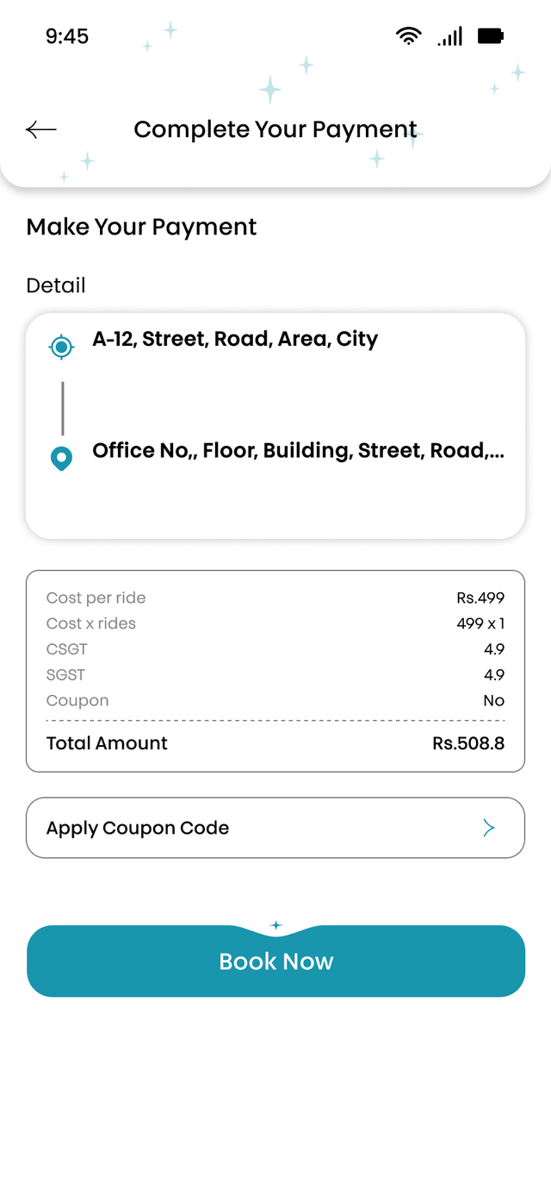Viewport: 551px width, 1196px height.
Task: Click the CSGT charge line
Action: point(275,648)
